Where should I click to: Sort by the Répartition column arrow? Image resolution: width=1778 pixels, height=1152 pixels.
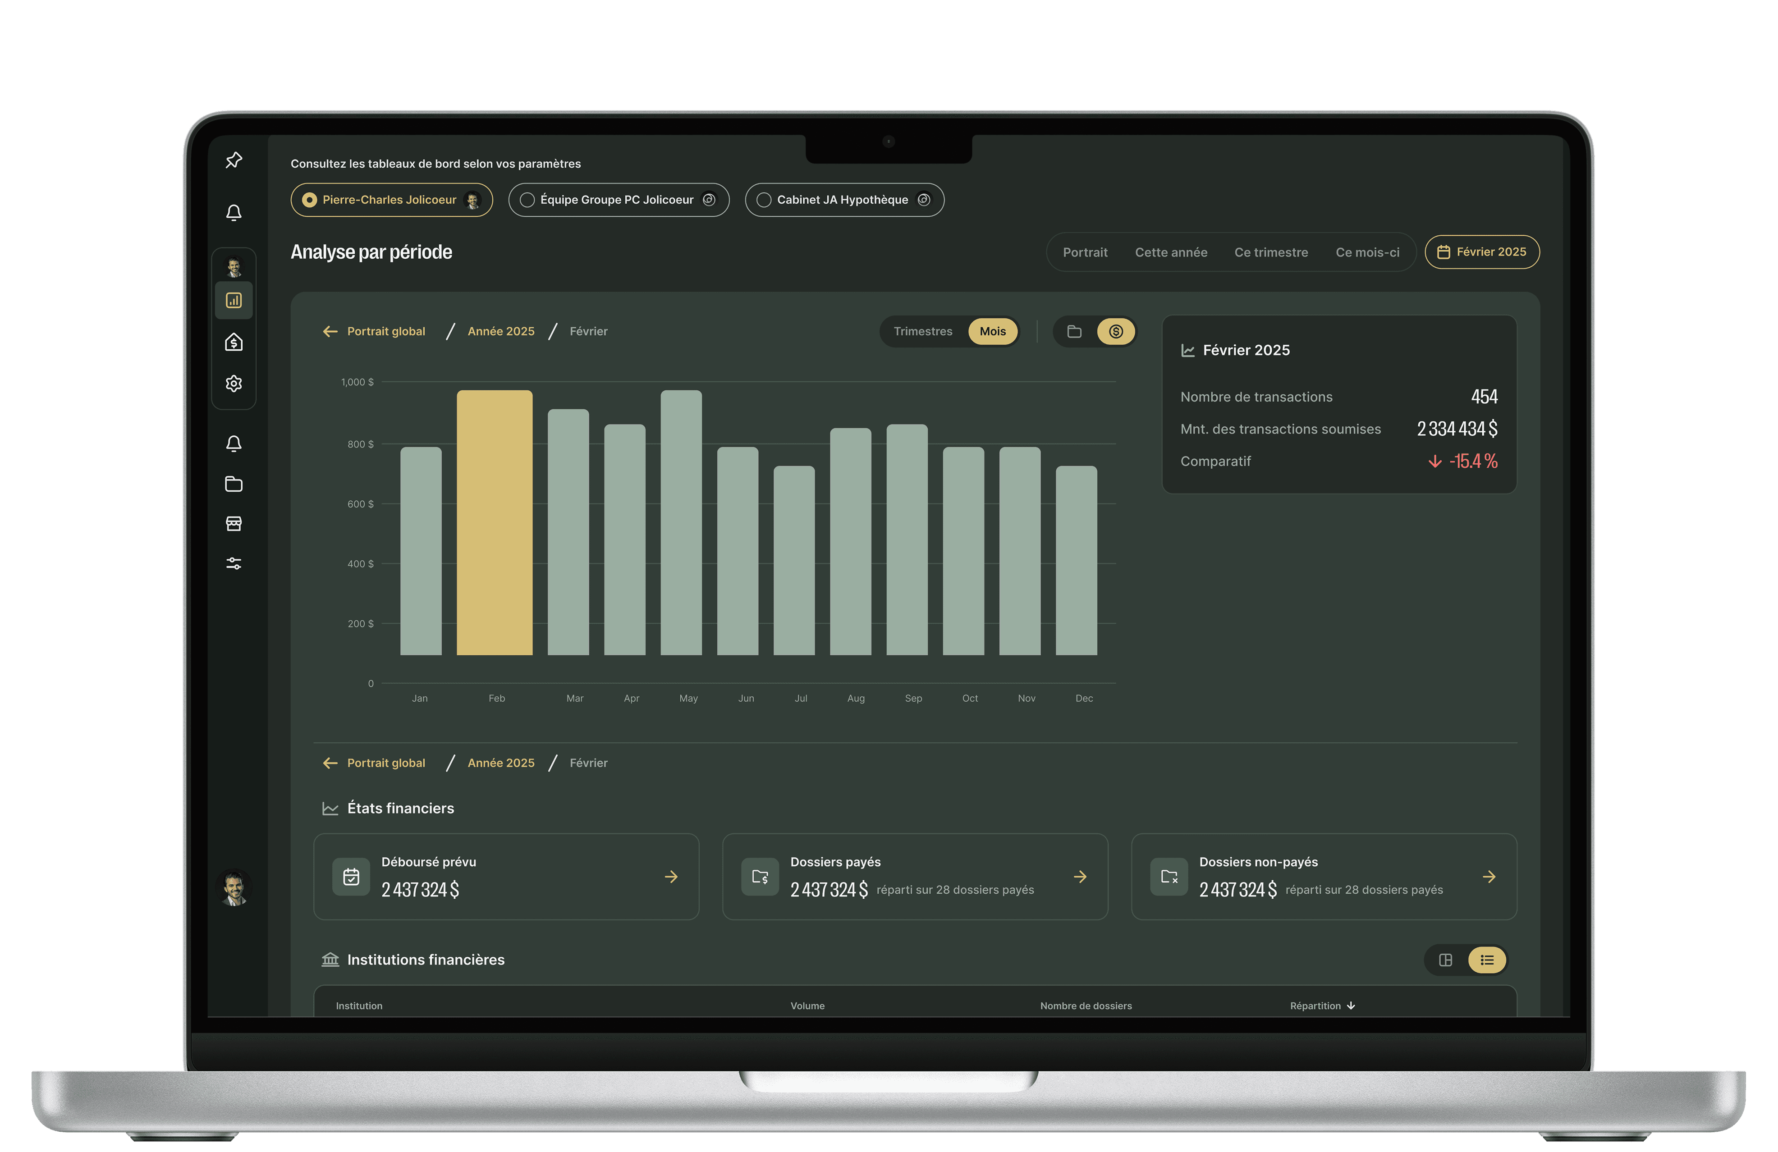click(x=1351, y=1006)
